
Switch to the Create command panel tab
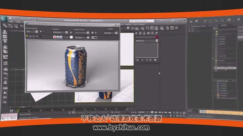[136, 33]
